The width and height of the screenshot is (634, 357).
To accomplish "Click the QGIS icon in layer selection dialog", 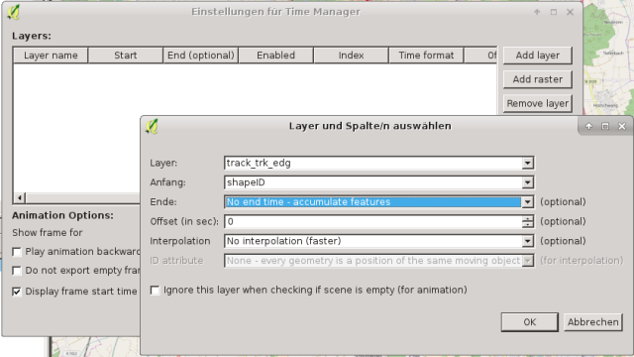I will pyautogui.click(x=152, y=126).
